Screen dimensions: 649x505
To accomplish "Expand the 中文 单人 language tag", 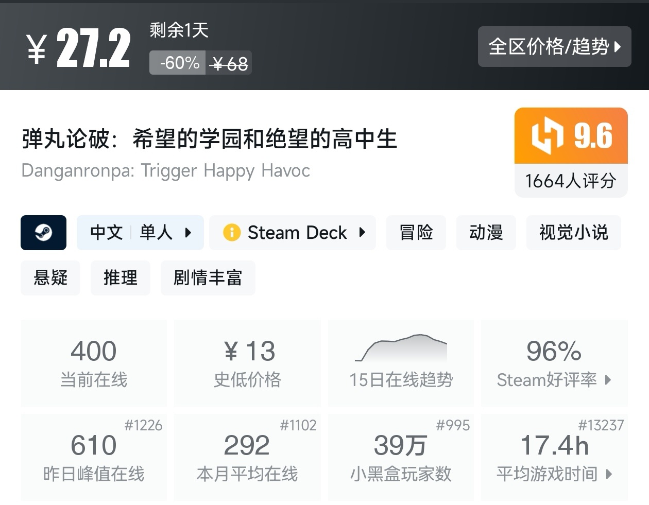I will click(x=140, y=233).
